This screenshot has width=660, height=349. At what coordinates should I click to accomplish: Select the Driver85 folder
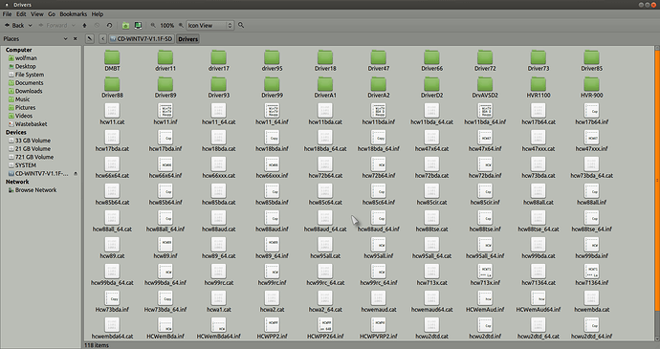[x=591, y=60]
